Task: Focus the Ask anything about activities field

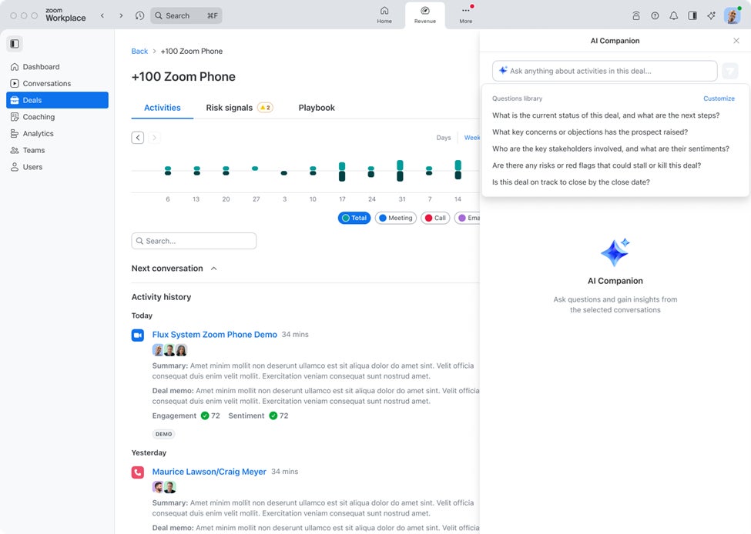Action: [605, 71]
